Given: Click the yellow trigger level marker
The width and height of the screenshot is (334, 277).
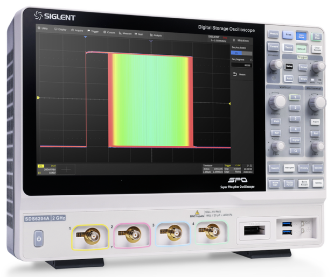Looking at the screenshot, I should [229, 104].
